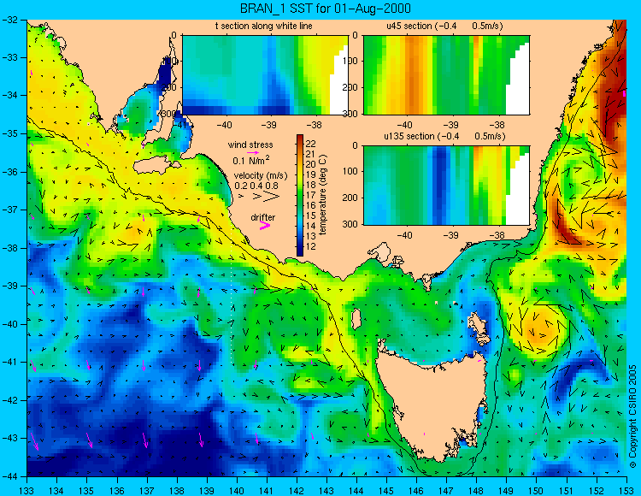Click the pink drifter arrow symbol in legend
Viewport: 641px width, 496px height.
pyautogui.click(x=265, y=225)
